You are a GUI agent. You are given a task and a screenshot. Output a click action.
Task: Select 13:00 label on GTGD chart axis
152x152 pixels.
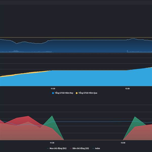coord(127,88)
